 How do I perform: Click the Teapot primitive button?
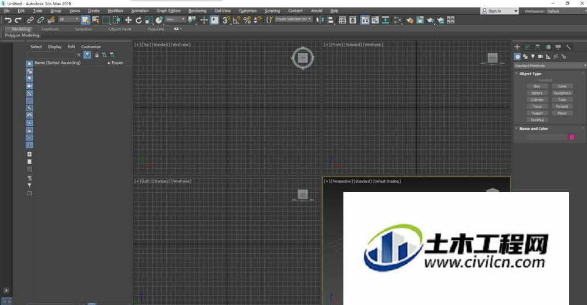(537, 113)
